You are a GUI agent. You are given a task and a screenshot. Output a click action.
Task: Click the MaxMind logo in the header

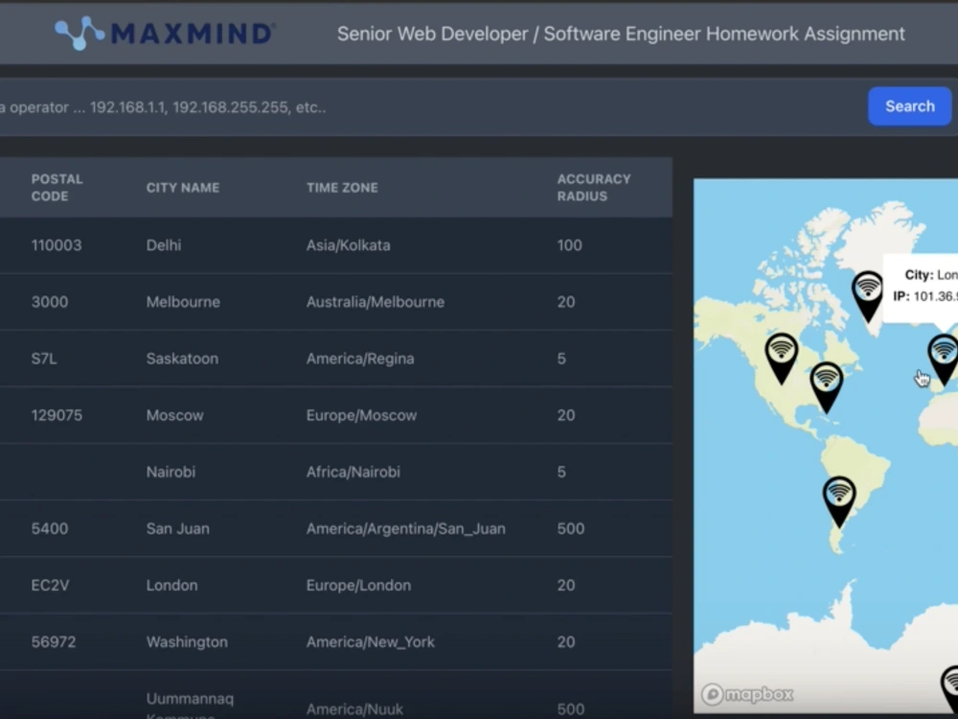(x=165, y=33)
